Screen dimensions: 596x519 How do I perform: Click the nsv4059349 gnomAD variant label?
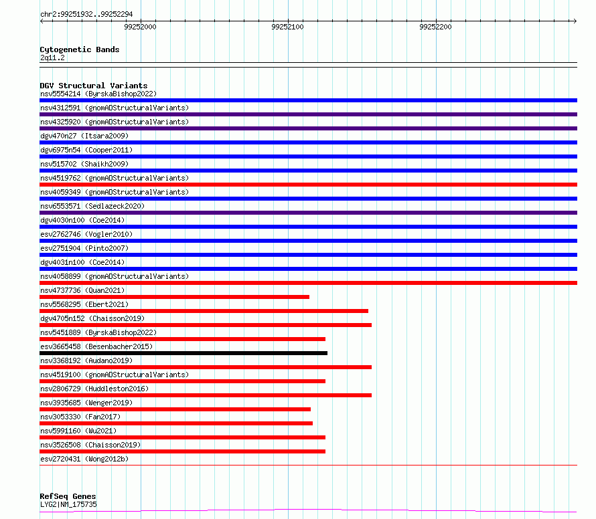click(x=115, y=192)
